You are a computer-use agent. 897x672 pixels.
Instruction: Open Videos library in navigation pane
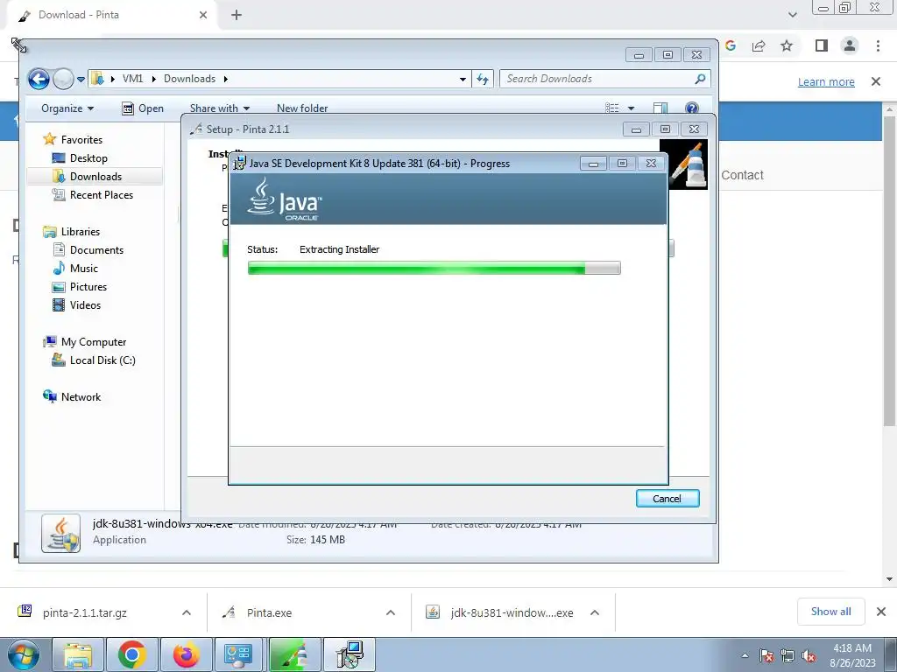click(77, 305)
